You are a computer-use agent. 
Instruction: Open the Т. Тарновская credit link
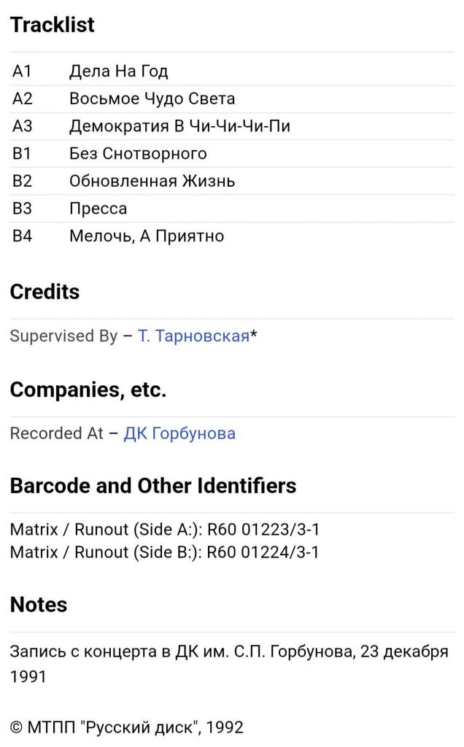click(193, 336)
